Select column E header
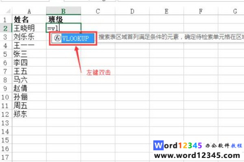This screenshot has width=244, height=162. pyautogui.click(x=166, y=11)
